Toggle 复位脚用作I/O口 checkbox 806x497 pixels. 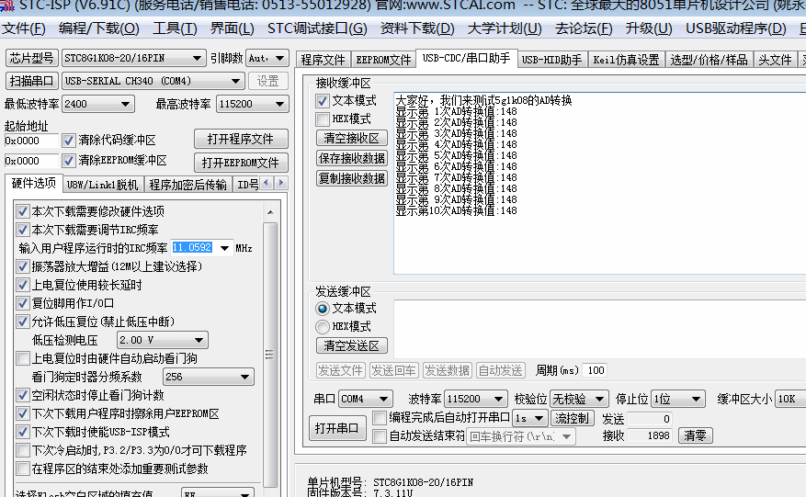(x=22, y=303)
